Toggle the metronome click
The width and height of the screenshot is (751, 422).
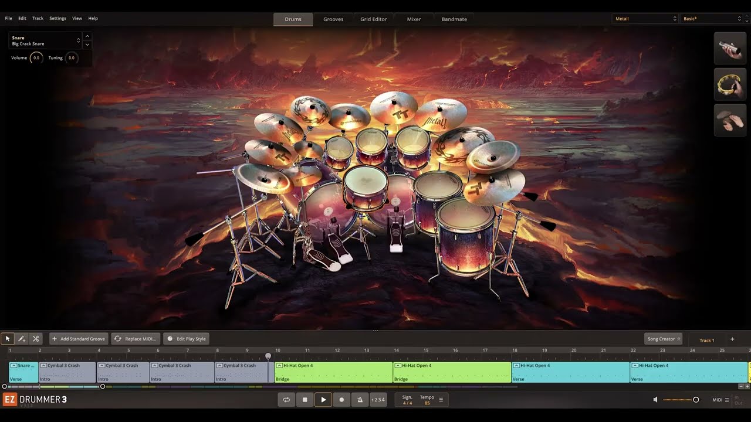point(360,400)
